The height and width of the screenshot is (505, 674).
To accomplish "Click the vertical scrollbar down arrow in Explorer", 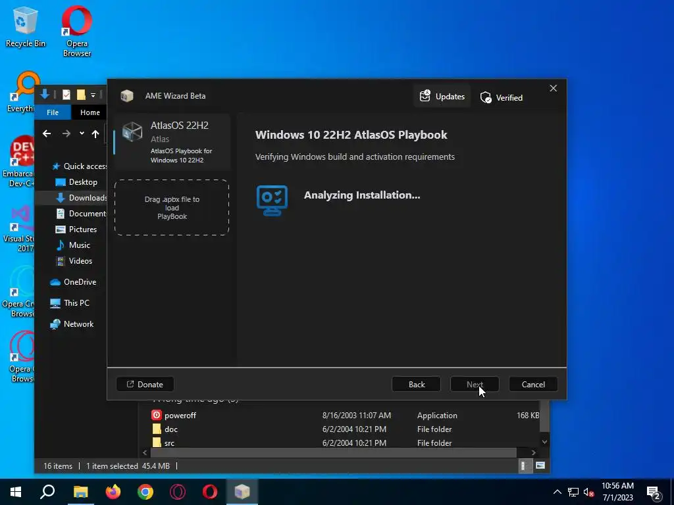I will 544,442.
